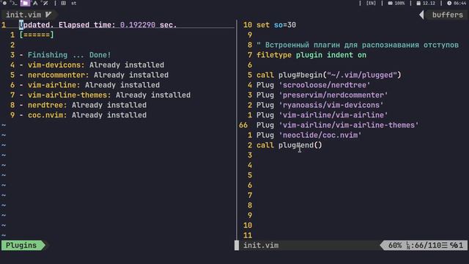Click the line number 66/110 indicator
The width and height of the screenshot is (469, 264).
[x=424, y=246]
